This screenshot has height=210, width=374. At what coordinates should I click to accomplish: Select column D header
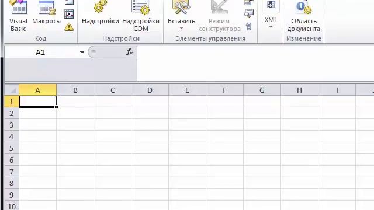tap(150, 90)
